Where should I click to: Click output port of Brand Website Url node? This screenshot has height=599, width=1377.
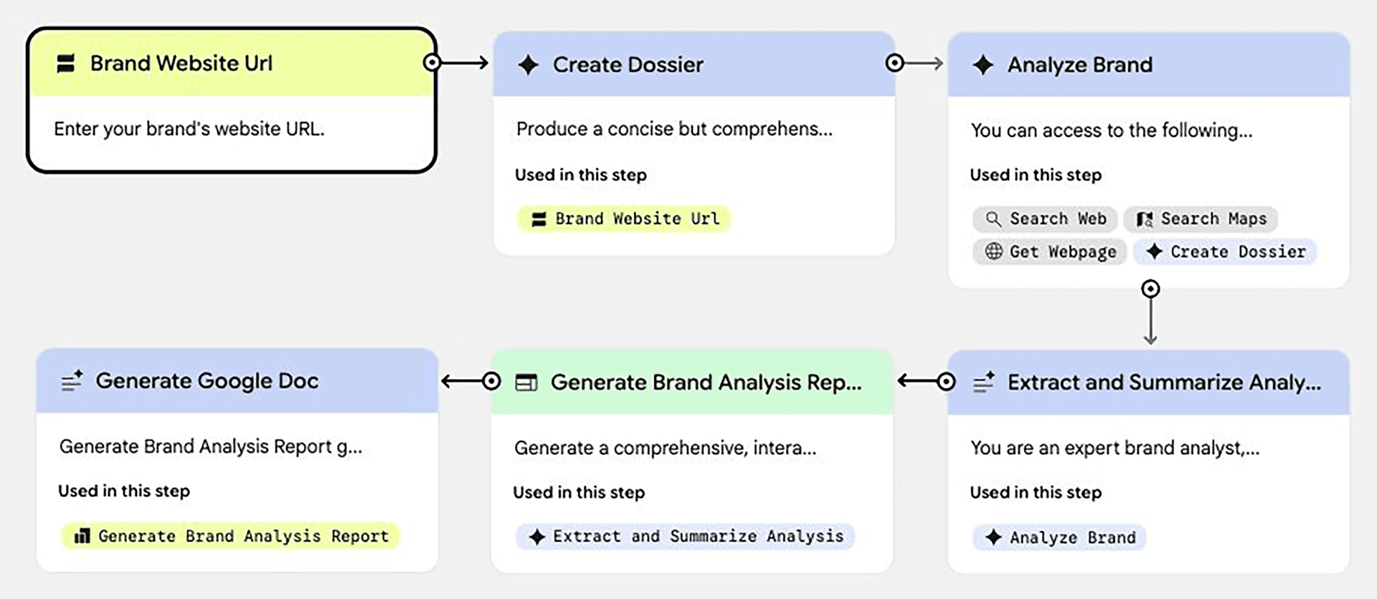click(432, 63)
